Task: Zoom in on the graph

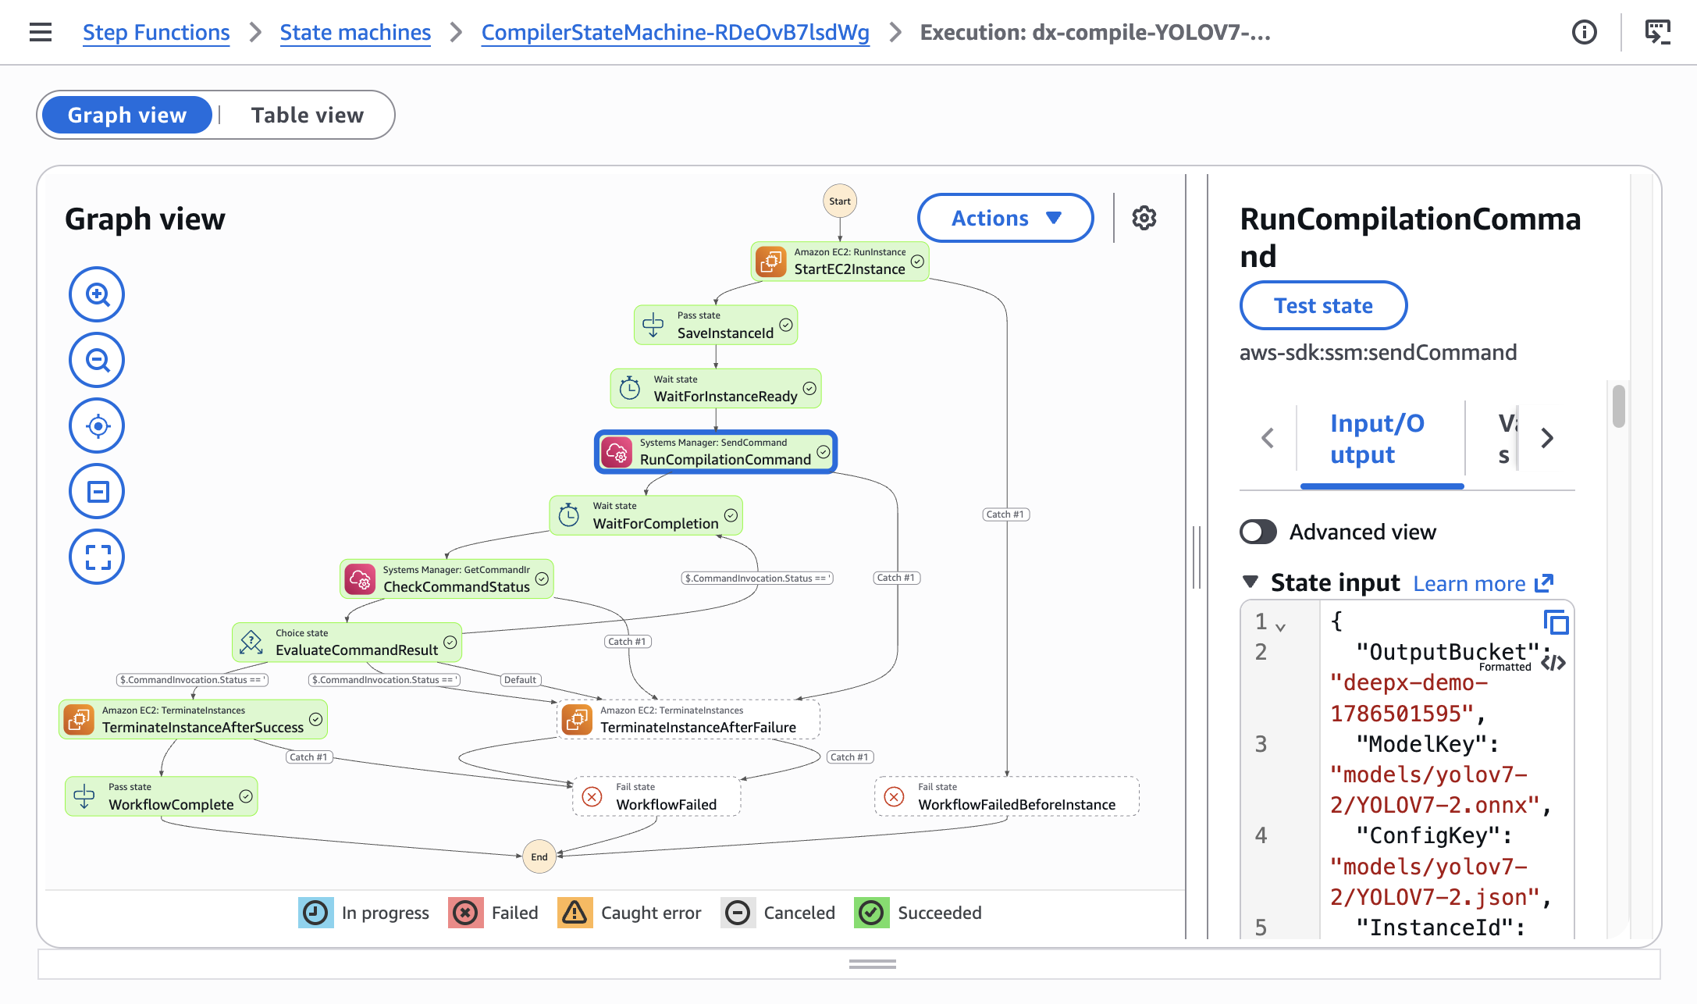Action: click(97, 294)
